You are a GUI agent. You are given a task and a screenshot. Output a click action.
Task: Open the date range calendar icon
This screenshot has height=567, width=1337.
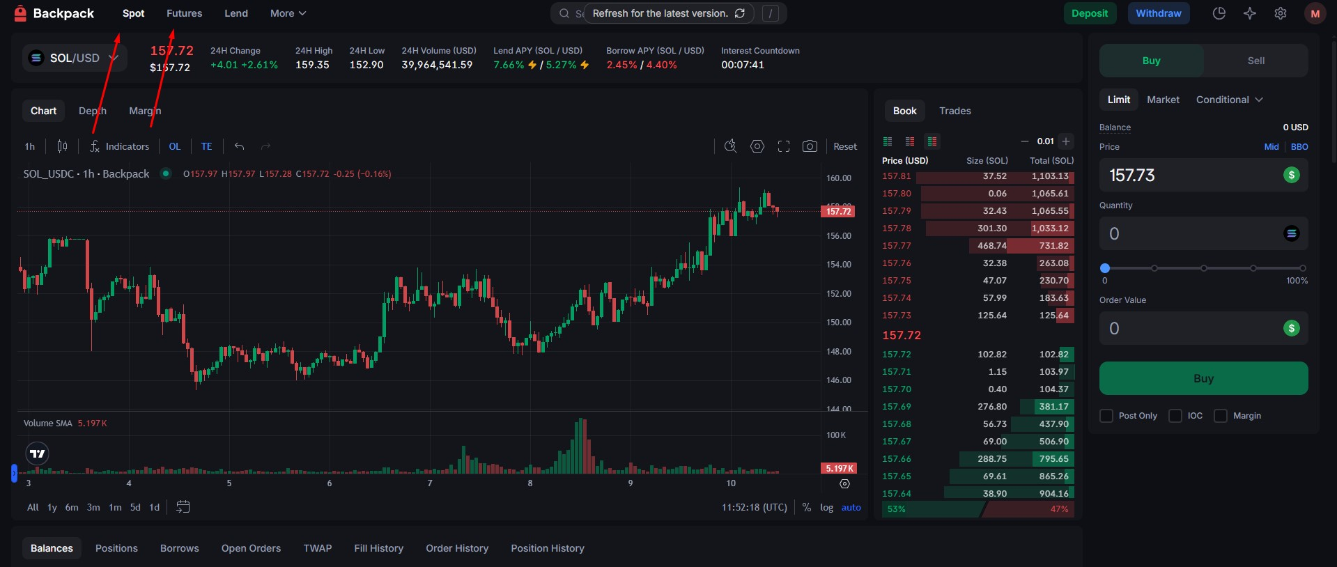pyautogui.click(x=183, y=507)
